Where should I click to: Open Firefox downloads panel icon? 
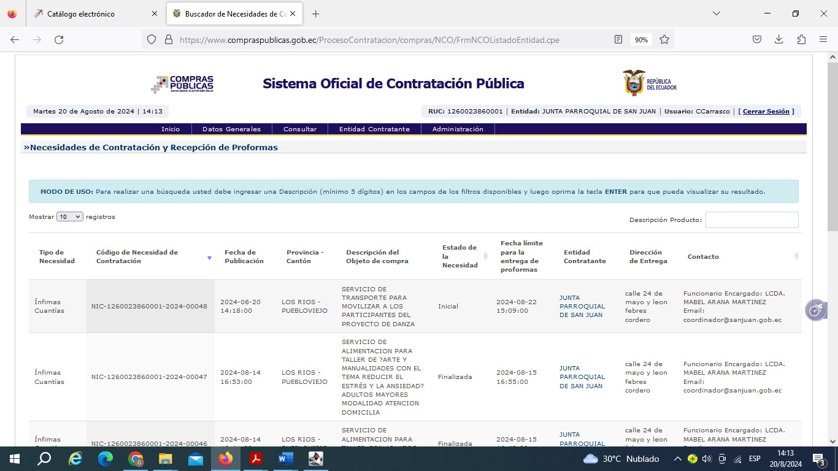click(x=778, y=40)
